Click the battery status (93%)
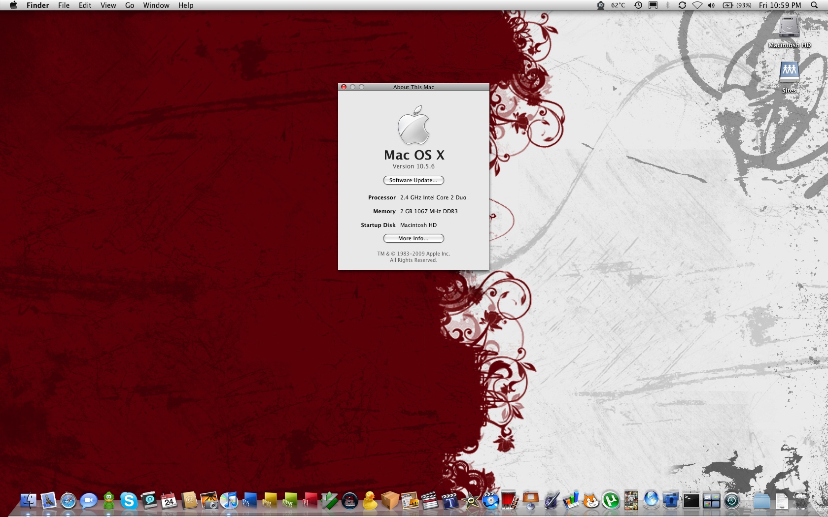828x517 pixels. (x=737, y=5)
